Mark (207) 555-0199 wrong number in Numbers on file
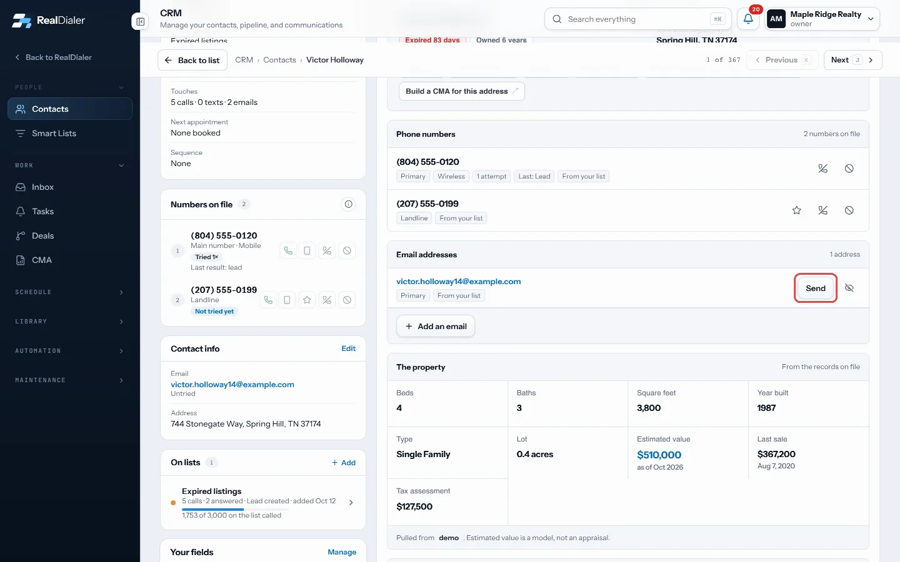 [327, 300]
